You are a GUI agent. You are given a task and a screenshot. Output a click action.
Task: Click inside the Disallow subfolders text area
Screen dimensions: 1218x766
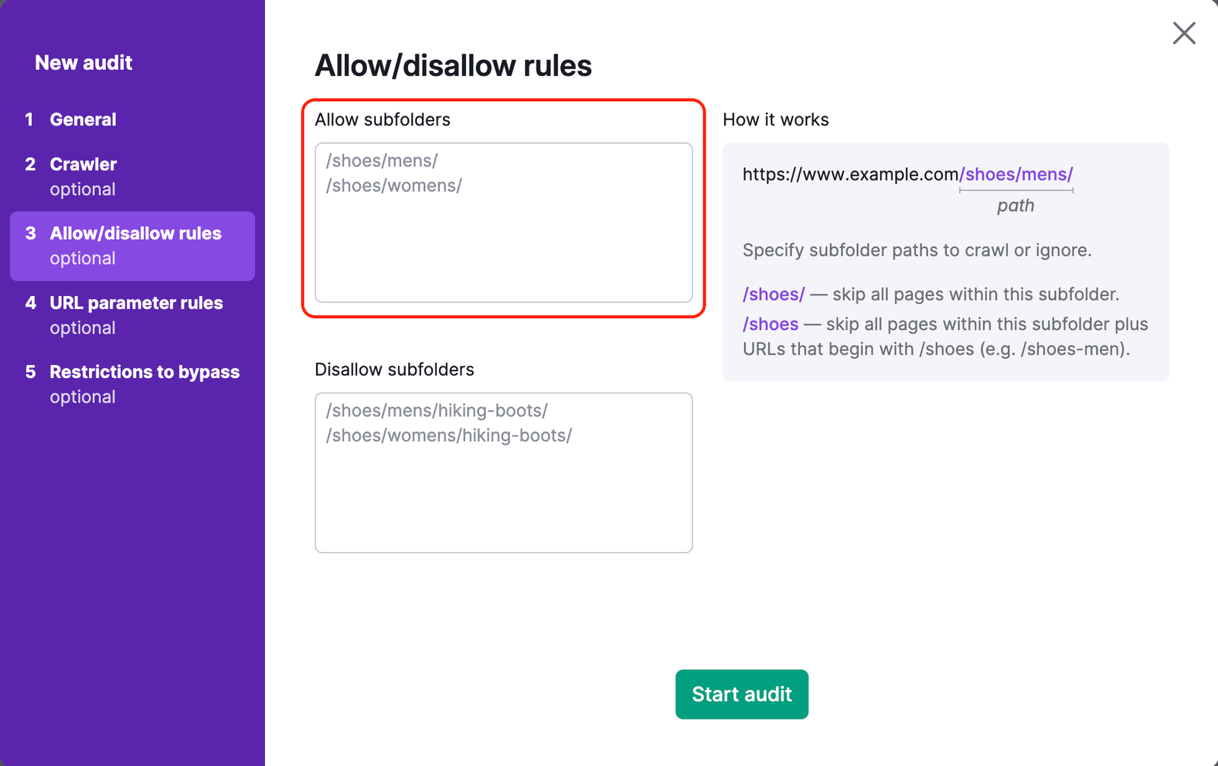502,472
